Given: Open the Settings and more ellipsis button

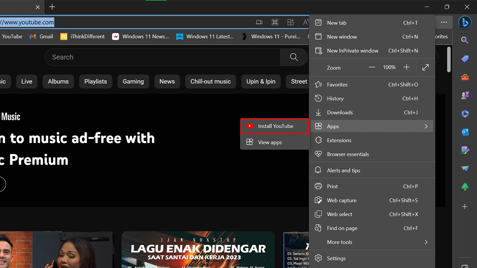Looking at the screenshot, I should [x=444, y=22].
